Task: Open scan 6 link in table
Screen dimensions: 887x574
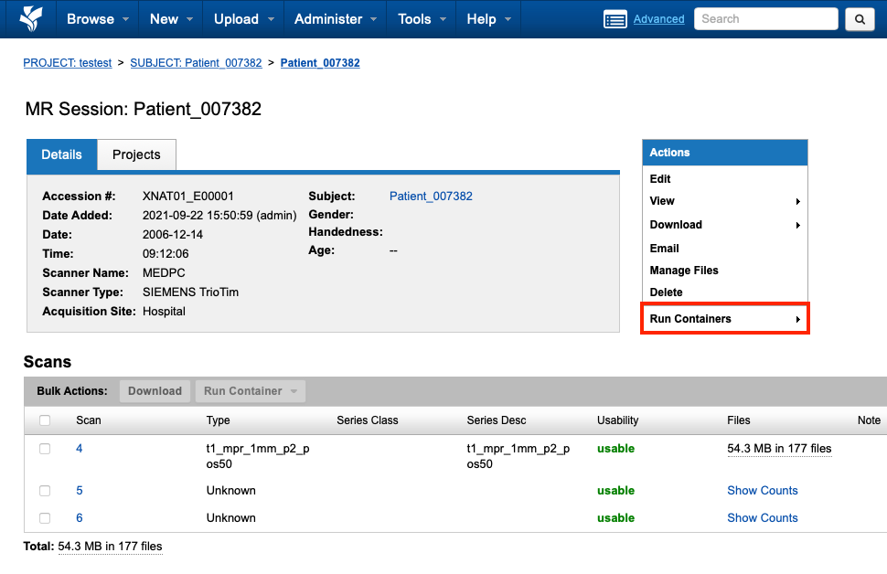Action: click(80, 518)
